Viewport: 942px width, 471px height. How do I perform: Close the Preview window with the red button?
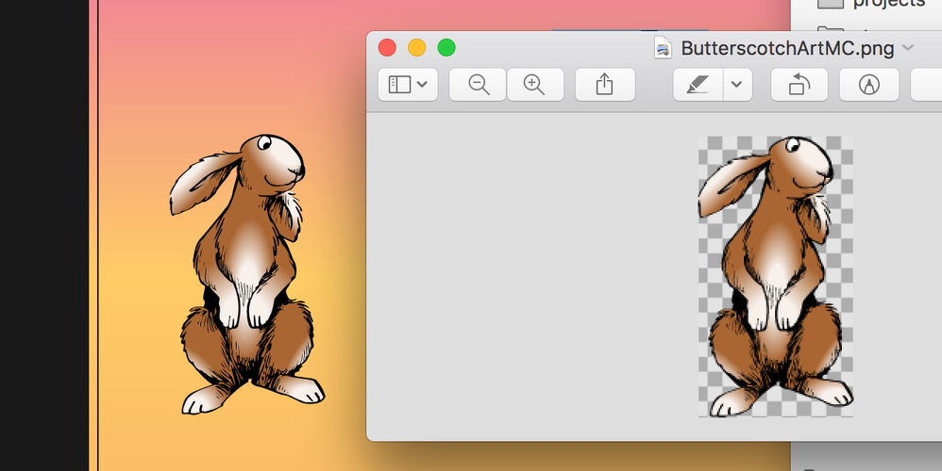(x=388, y=47)
